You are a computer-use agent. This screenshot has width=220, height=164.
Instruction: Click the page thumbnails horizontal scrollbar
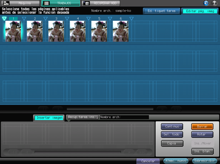[110, 109]
